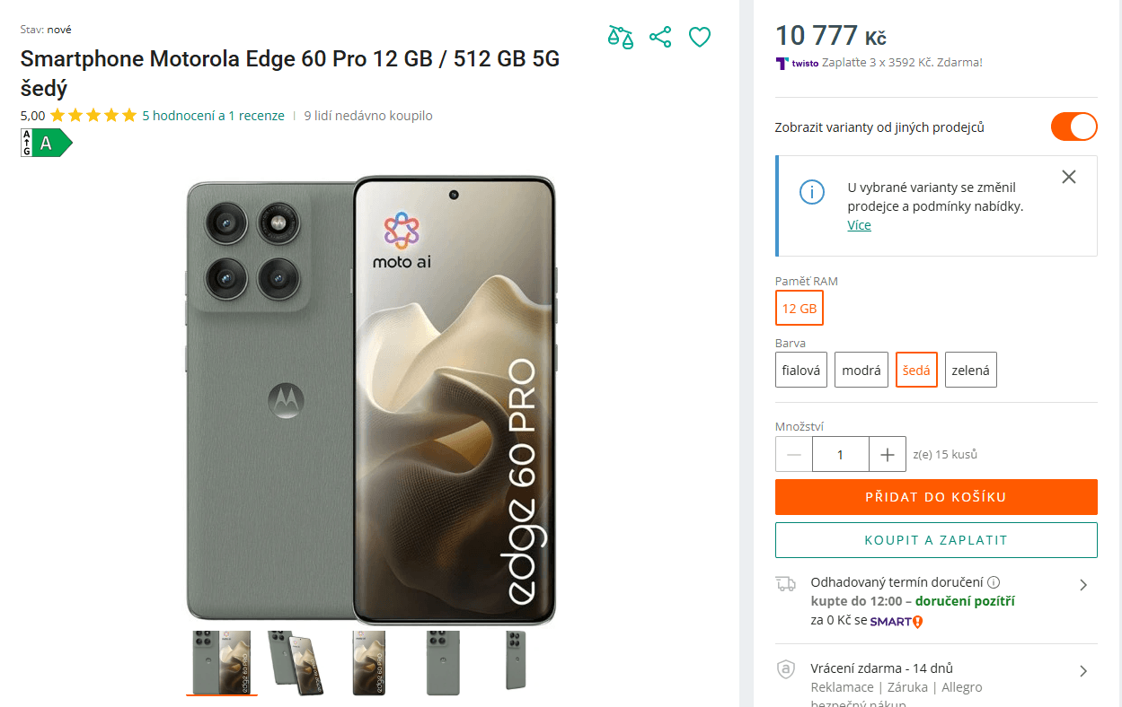
Task: Click the KOUPIT A ZAPLATIT button
Action: click(x=936, y=540)
